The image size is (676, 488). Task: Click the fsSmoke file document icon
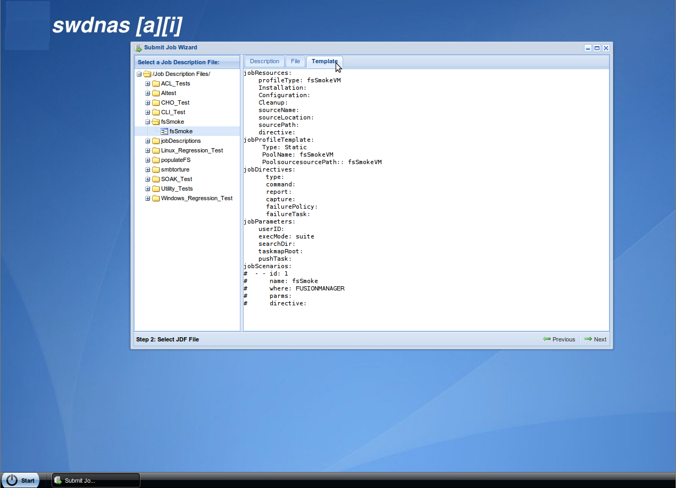(164, 131)
